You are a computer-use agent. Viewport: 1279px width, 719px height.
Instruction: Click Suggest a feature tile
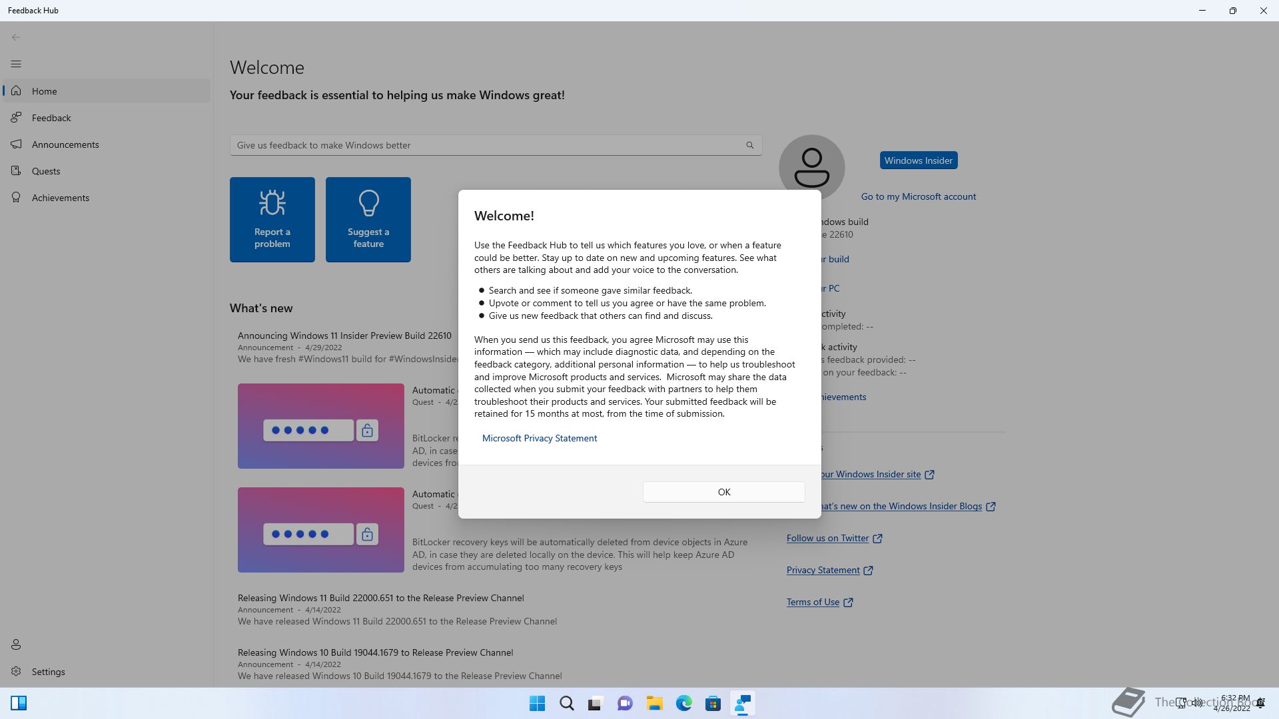(368, 220)
